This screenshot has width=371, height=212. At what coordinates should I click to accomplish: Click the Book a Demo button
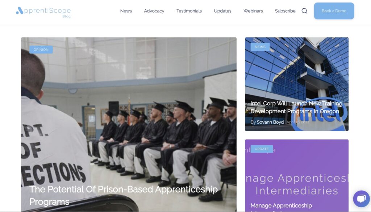pyautogui.click(x=334, y=11)
